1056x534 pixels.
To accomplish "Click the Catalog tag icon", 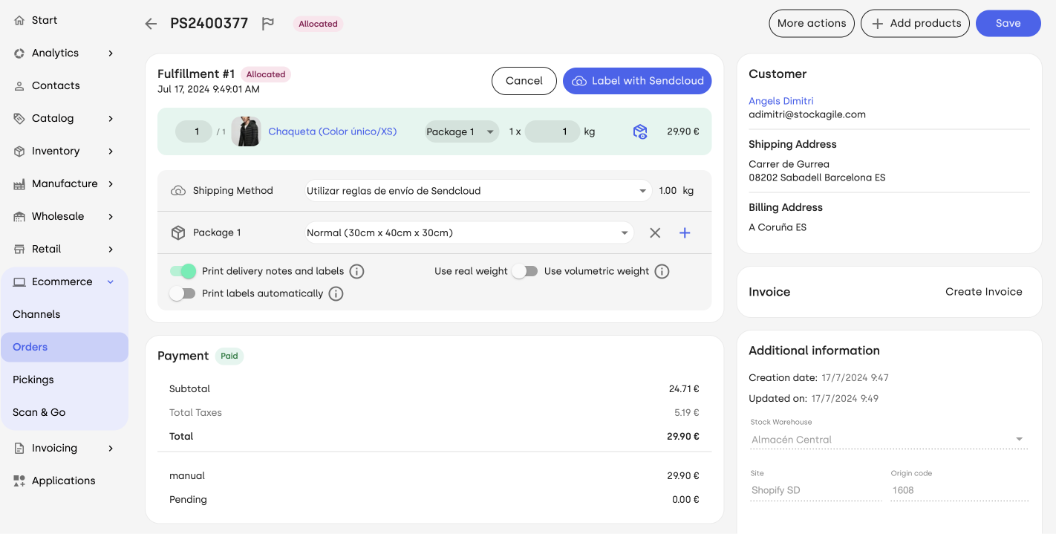I will point(19,118).
